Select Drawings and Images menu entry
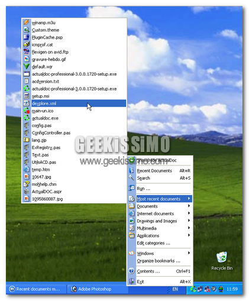The width and height of the screenshot is (249, 301). point(160,221)
